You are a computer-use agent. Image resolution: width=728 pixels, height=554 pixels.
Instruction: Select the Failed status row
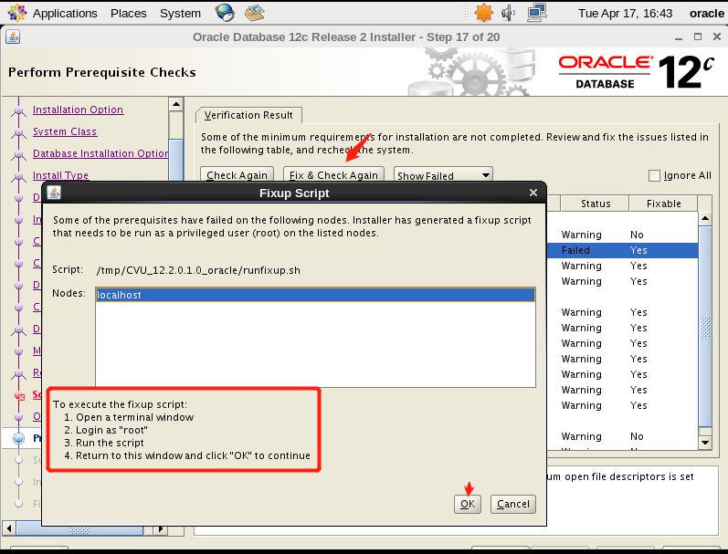(x=622, y=250)
